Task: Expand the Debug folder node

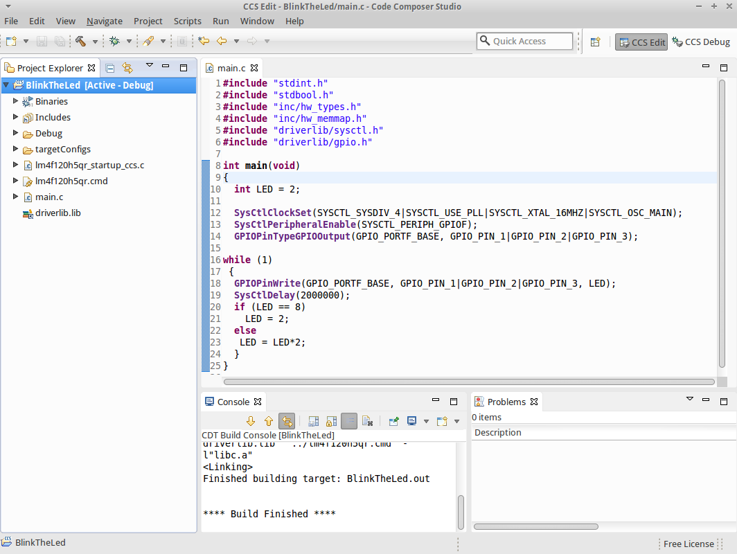Action: (x=15, y=133)
